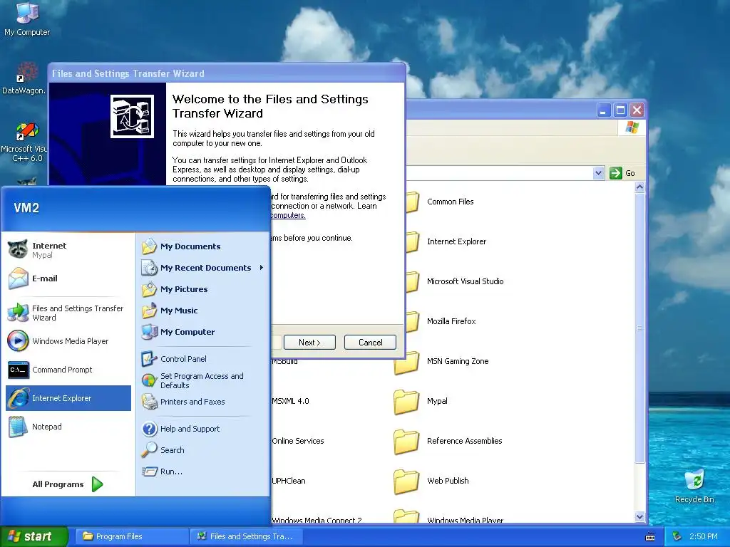Switch to Program Files taskbar button
Image resolution: width=730 pixels, height=547 pixels.
pyautogui.click(x=132, y=536)
